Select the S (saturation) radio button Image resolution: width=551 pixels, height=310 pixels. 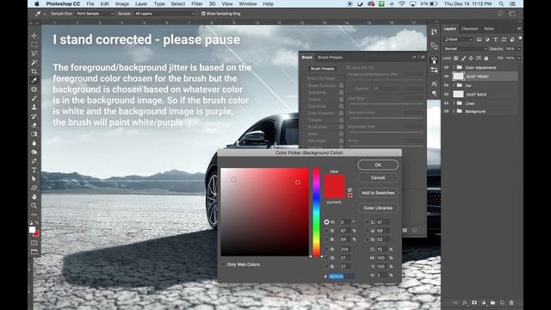coord(326,231)
